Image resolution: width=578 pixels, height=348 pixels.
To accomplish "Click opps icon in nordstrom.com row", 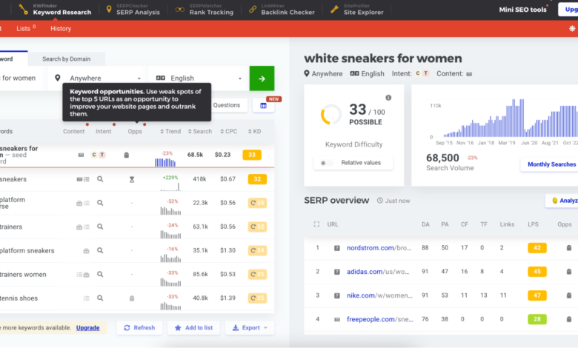I will [569, 248].
